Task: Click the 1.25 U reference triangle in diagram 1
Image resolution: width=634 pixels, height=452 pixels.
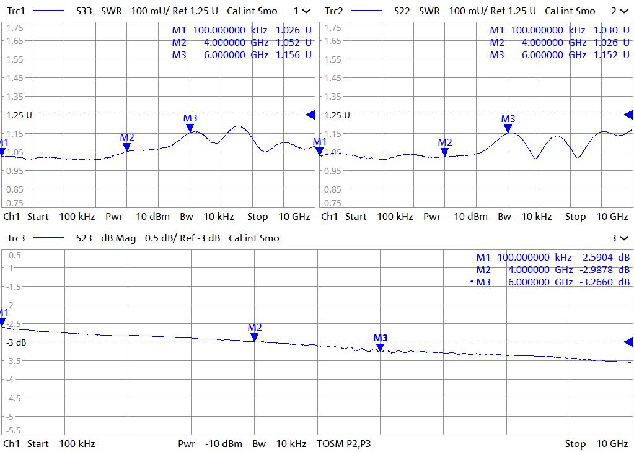Action: 310,115
